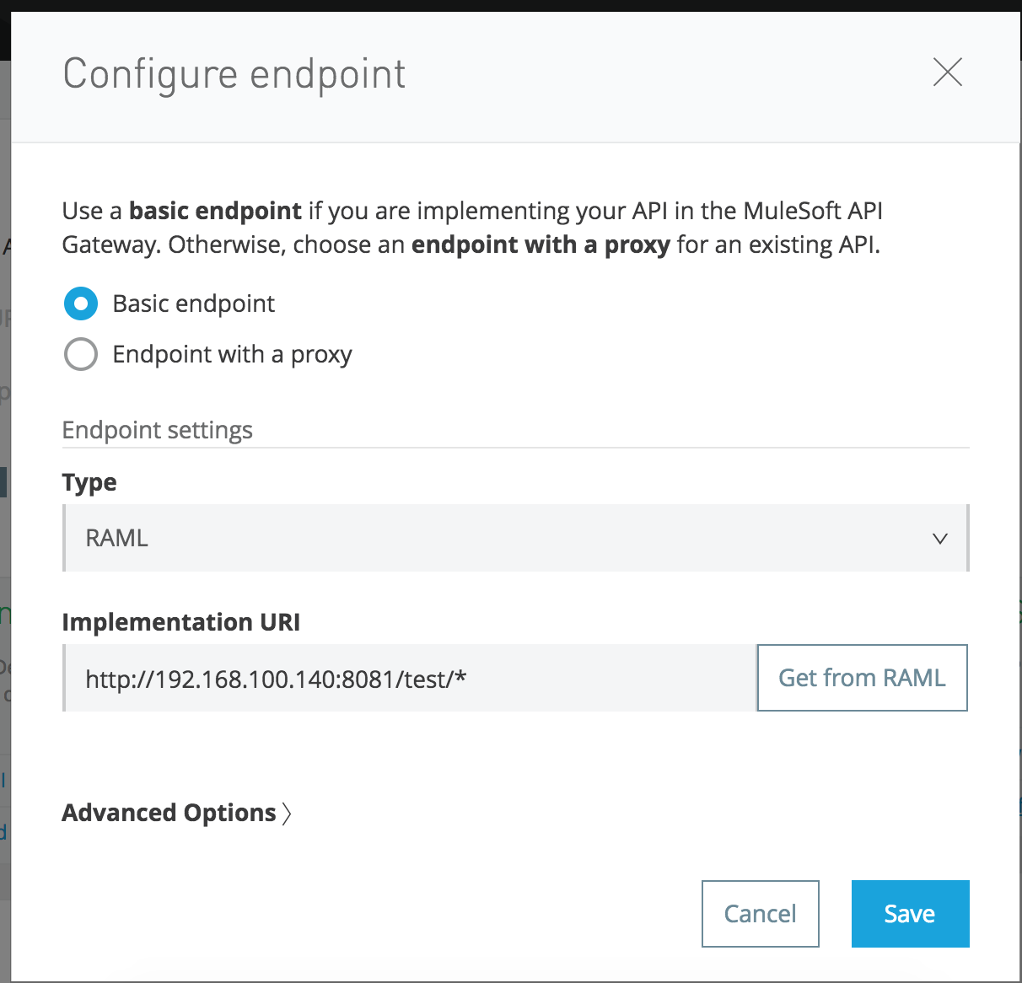Close the Configure endpoint dialog

[x=948, y=73]
